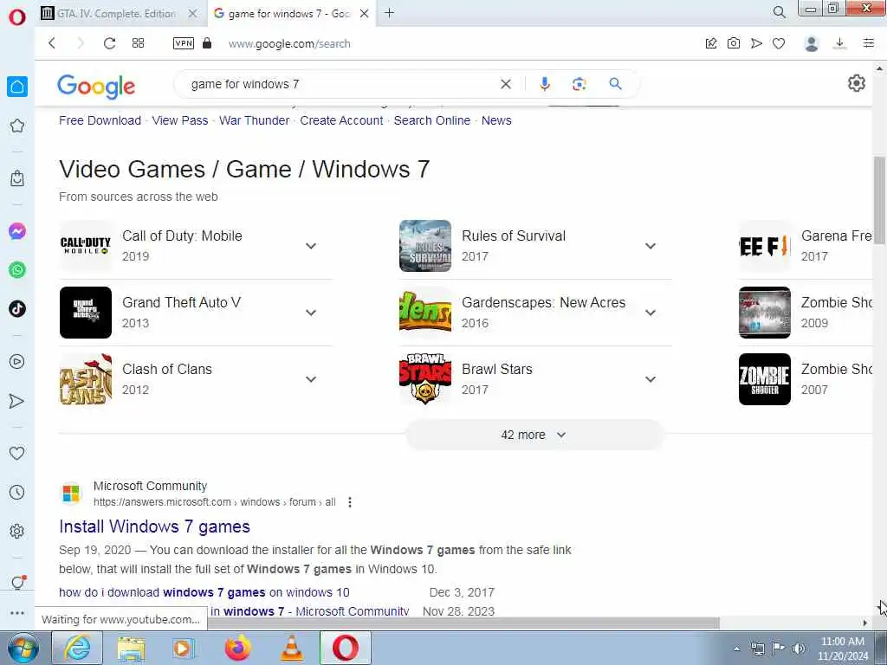887x665 pixels.
Task: Open the settings gear in sidebar
Action: coord(17,531)
